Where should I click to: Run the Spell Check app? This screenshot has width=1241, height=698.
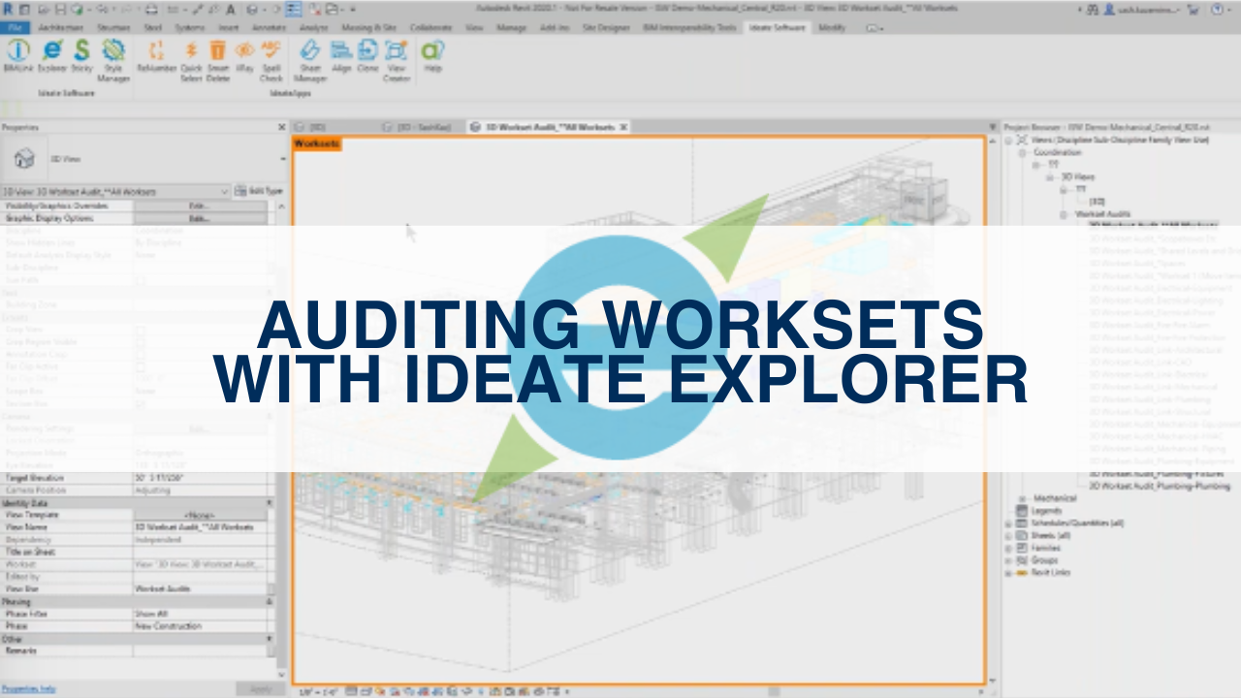pos(270,61)
